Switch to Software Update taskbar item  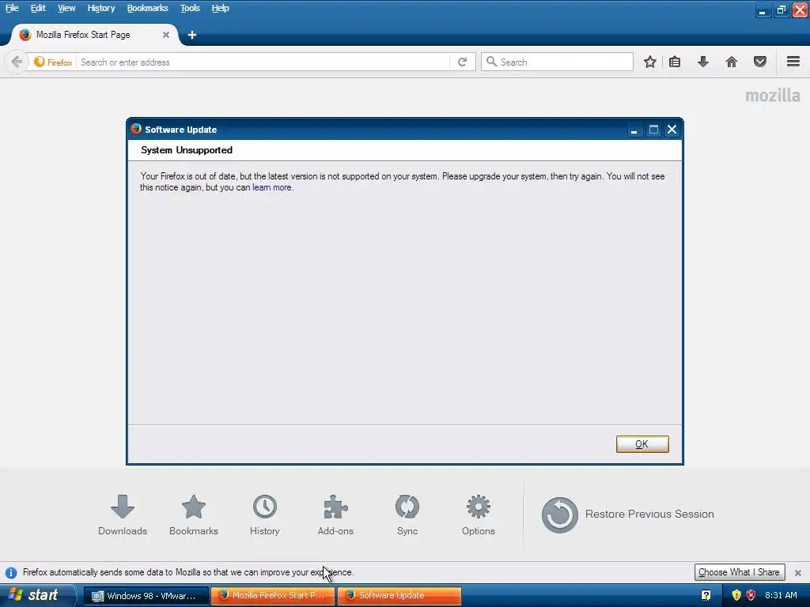pos(399,596)
